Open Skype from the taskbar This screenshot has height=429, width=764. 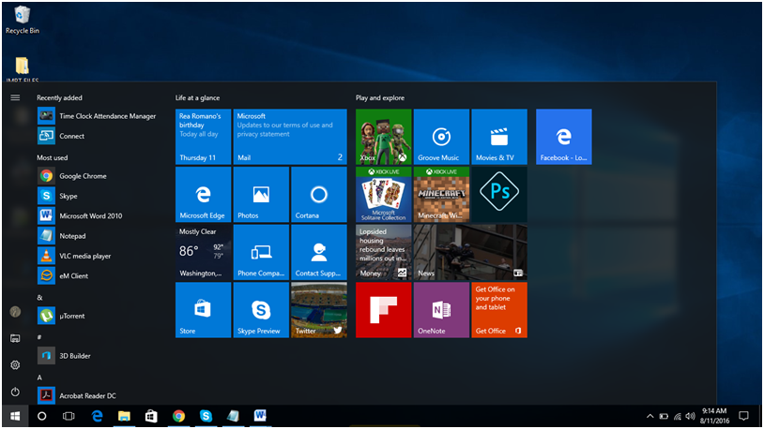tap(206, 416)
